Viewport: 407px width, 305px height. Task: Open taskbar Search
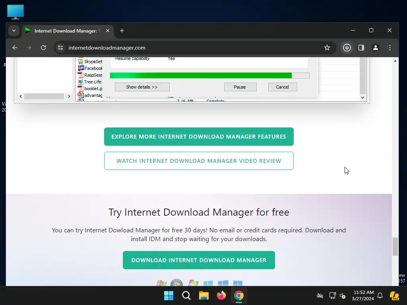coord(186,295)
